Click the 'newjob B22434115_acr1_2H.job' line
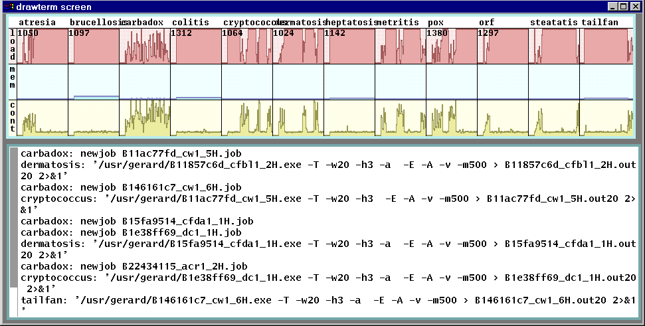The height and width of the screenshot is (326, 645). pyautogui.click(x=134, y=266)
